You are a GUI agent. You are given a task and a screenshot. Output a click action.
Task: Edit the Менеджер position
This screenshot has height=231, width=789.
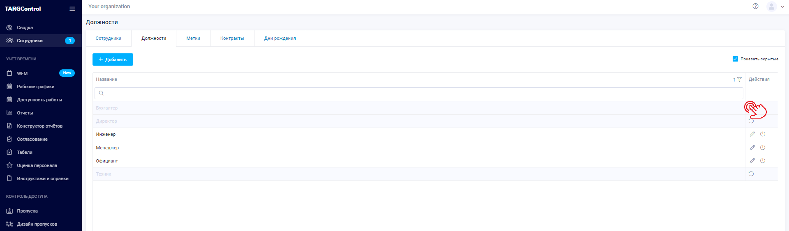click(752, 147)
